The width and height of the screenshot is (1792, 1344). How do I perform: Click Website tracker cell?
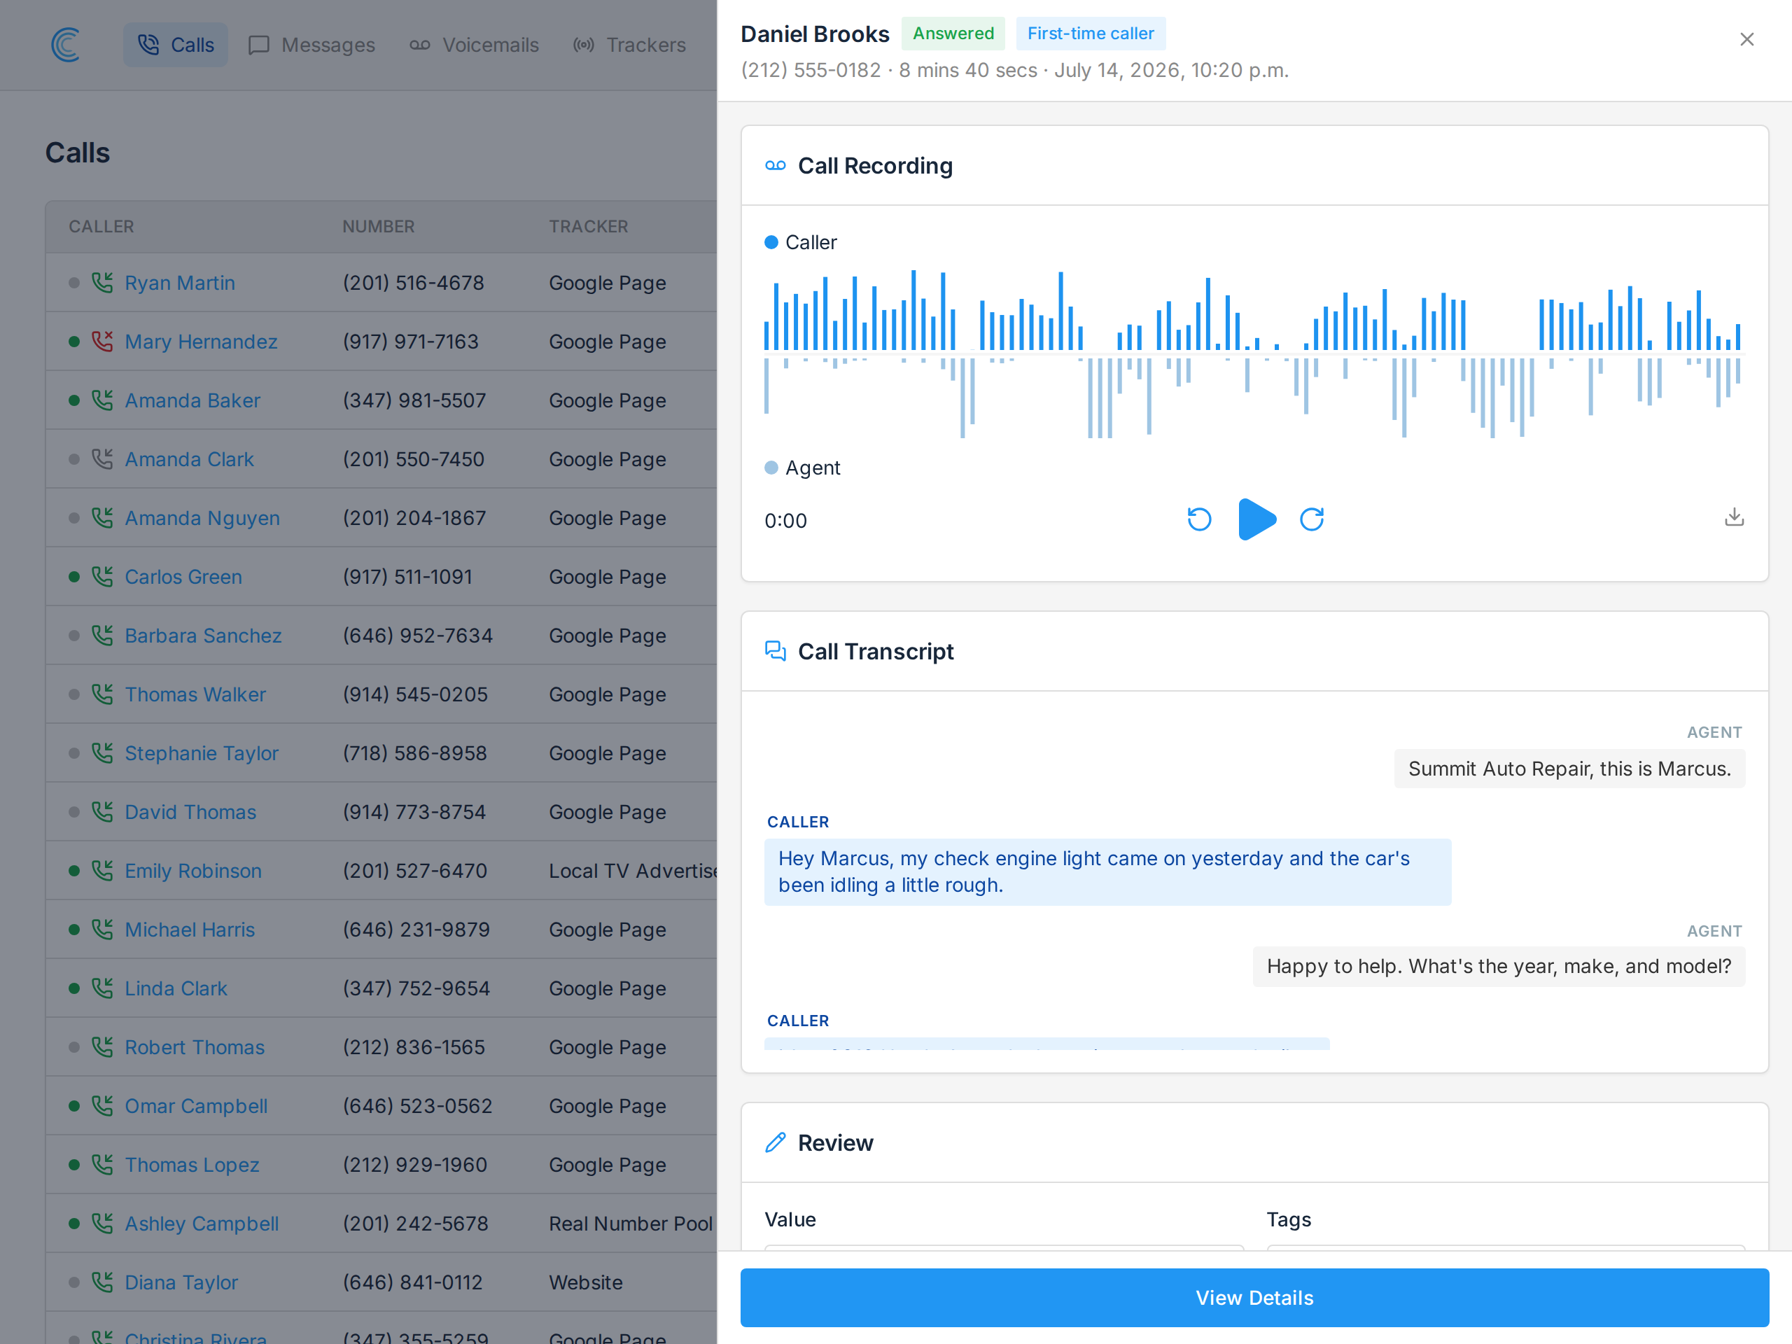click(x=586, y=1282)
